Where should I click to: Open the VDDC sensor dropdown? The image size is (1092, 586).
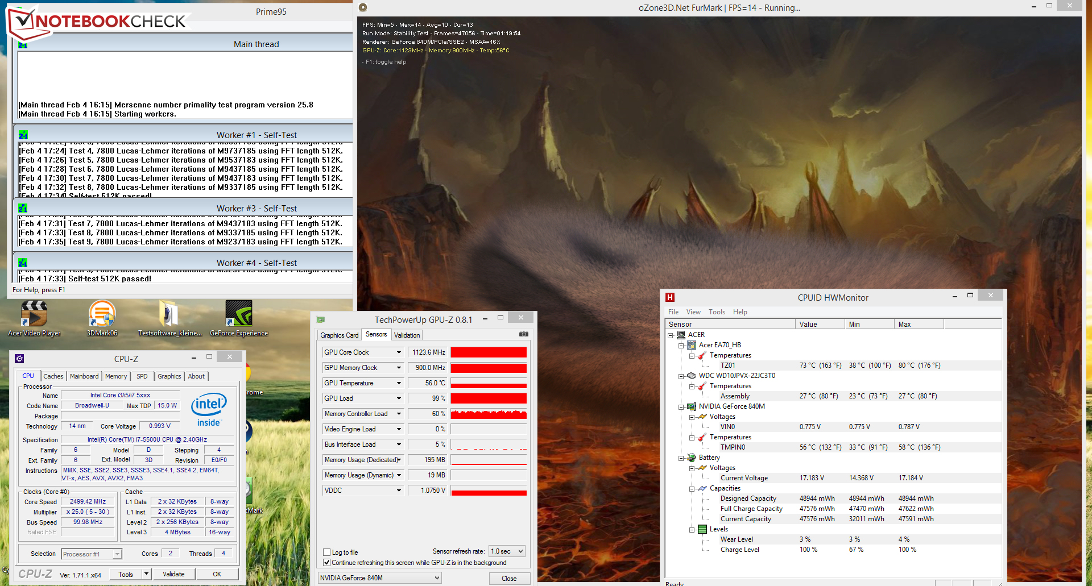(399, 491)
